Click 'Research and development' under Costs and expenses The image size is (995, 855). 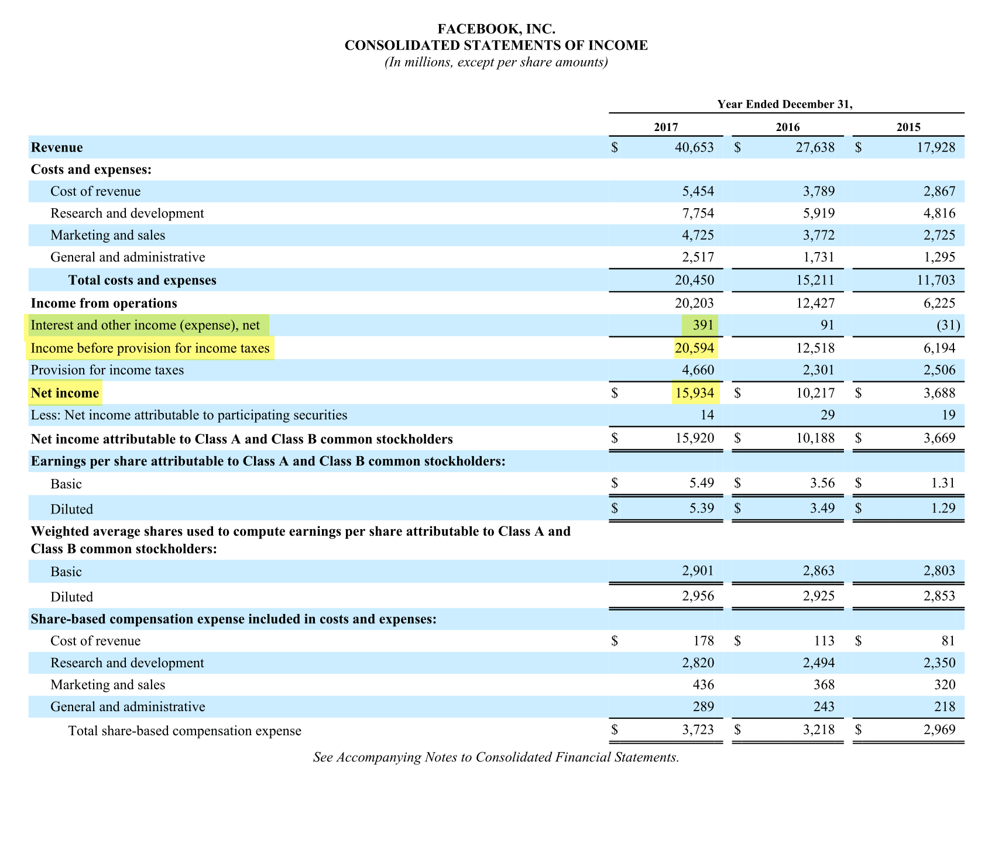pos(127,213)
